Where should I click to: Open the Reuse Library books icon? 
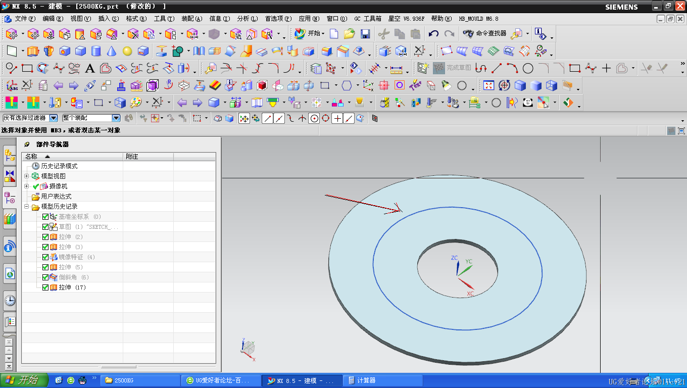point(10,219)
